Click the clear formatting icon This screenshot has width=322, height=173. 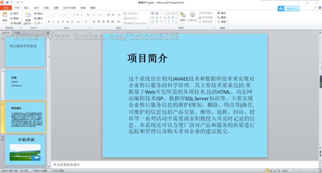click(x=88, y=15)
